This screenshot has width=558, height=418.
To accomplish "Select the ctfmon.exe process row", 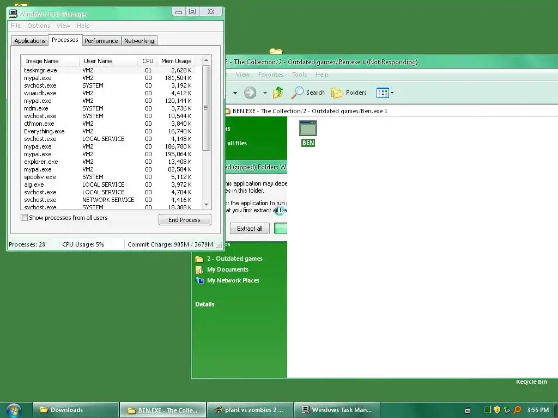I will click(108, 124).
